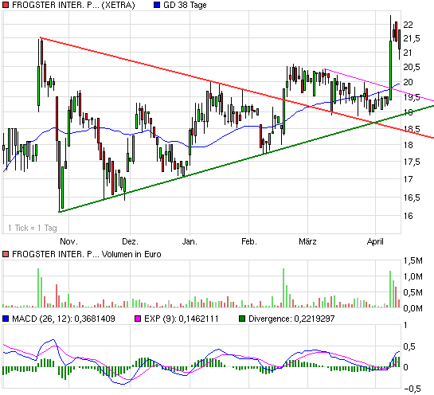
Task: Click the red Volumen in Euro swatch
Action: [6, 254]
